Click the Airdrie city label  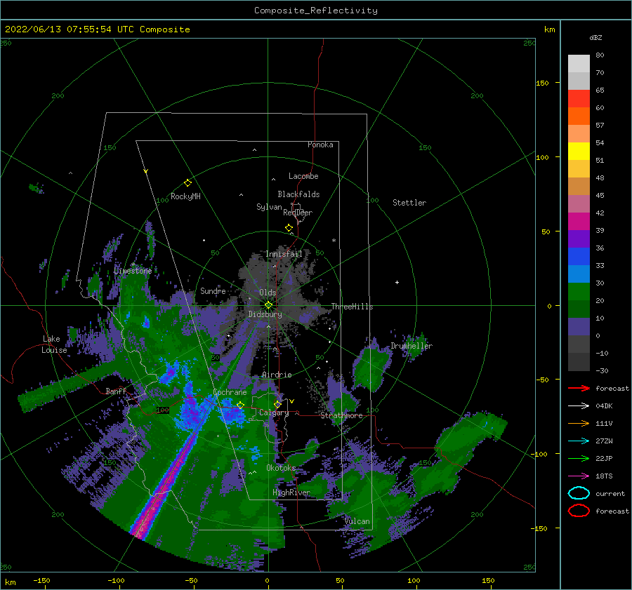pyautogui.click(x=277, y=375)
